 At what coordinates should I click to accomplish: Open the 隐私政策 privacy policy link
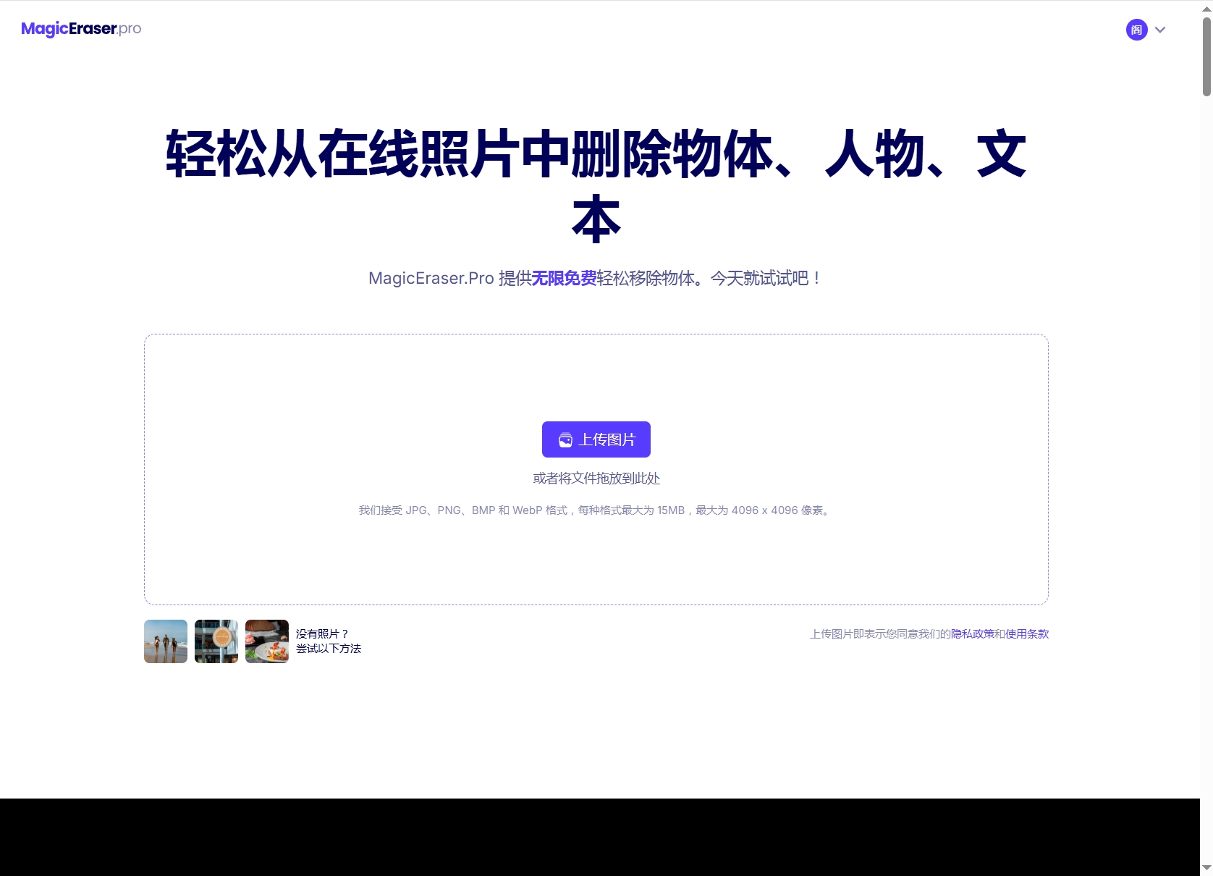pos(972,634)
